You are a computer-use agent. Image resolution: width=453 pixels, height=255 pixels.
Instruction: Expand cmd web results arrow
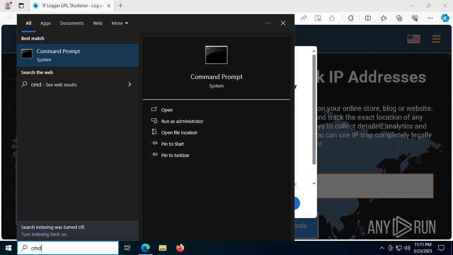point(130,84)
